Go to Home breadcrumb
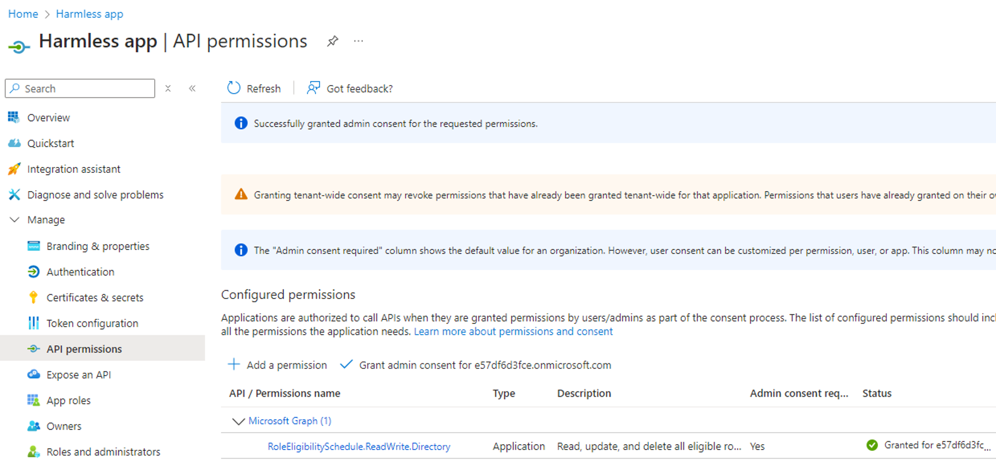996x466 pixels. 23,14
